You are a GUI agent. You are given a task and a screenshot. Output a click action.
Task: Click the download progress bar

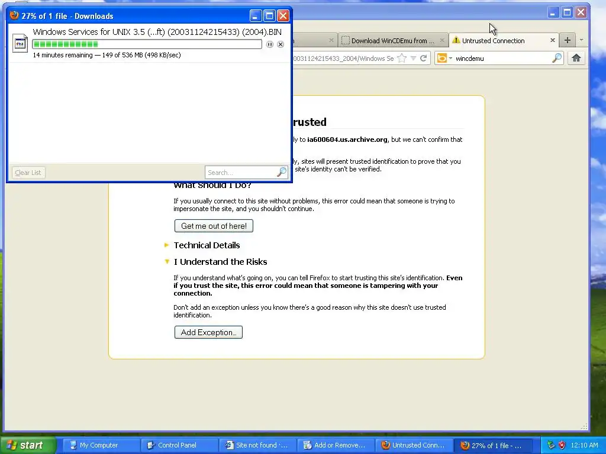coord(147,44)
